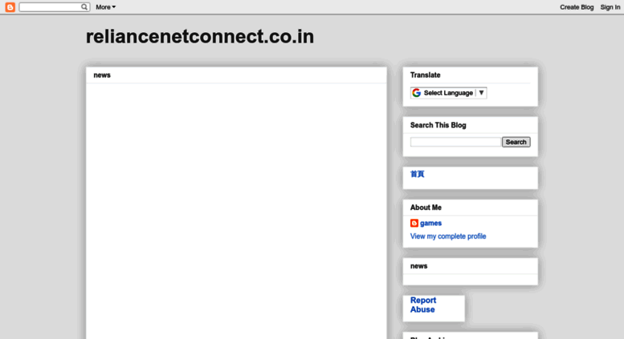
Task: Click the Translate widget heading
Action: (425, 75)
